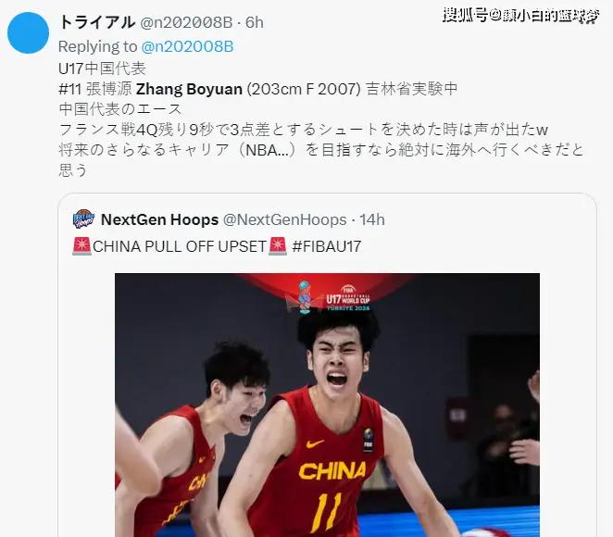
Task: Click the NextGen Hoops account name
Action: click(x=159, y=219)
